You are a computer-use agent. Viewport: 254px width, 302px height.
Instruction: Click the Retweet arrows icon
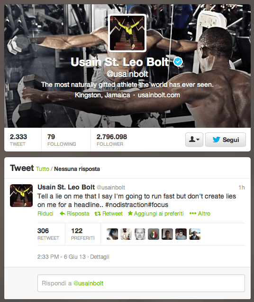coord(98,213)
